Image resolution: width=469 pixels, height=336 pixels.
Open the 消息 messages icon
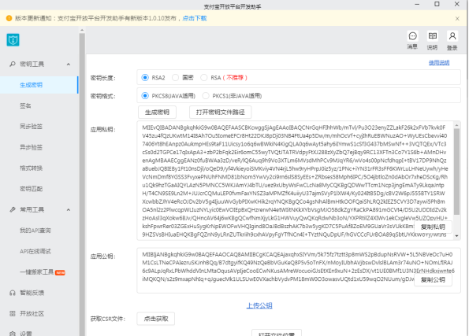[x=412, y=36]
